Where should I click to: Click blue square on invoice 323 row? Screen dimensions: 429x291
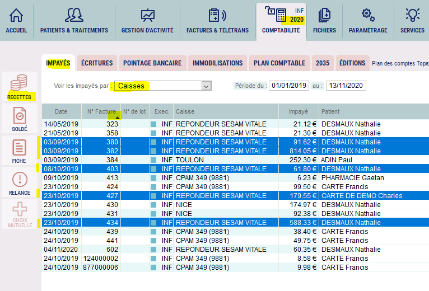point(153,124)
